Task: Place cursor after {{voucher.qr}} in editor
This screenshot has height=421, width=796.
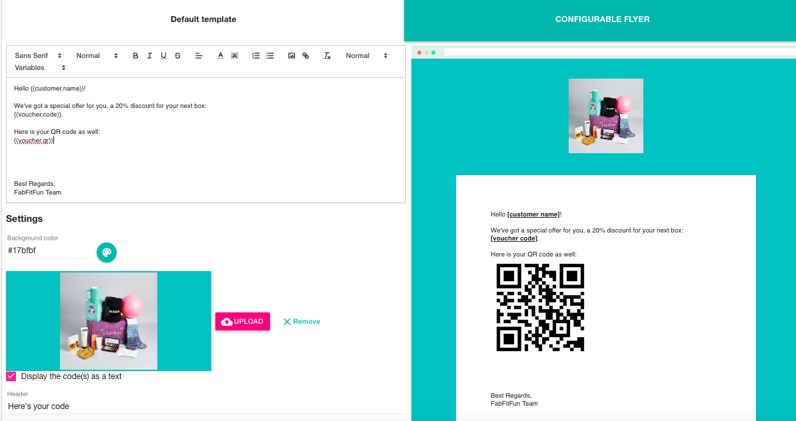Action: coord(54,141)
